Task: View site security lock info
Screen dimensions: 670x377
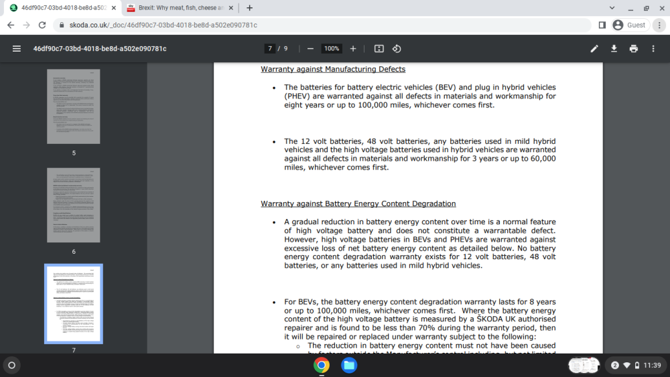Action: [x=62, y=25]
